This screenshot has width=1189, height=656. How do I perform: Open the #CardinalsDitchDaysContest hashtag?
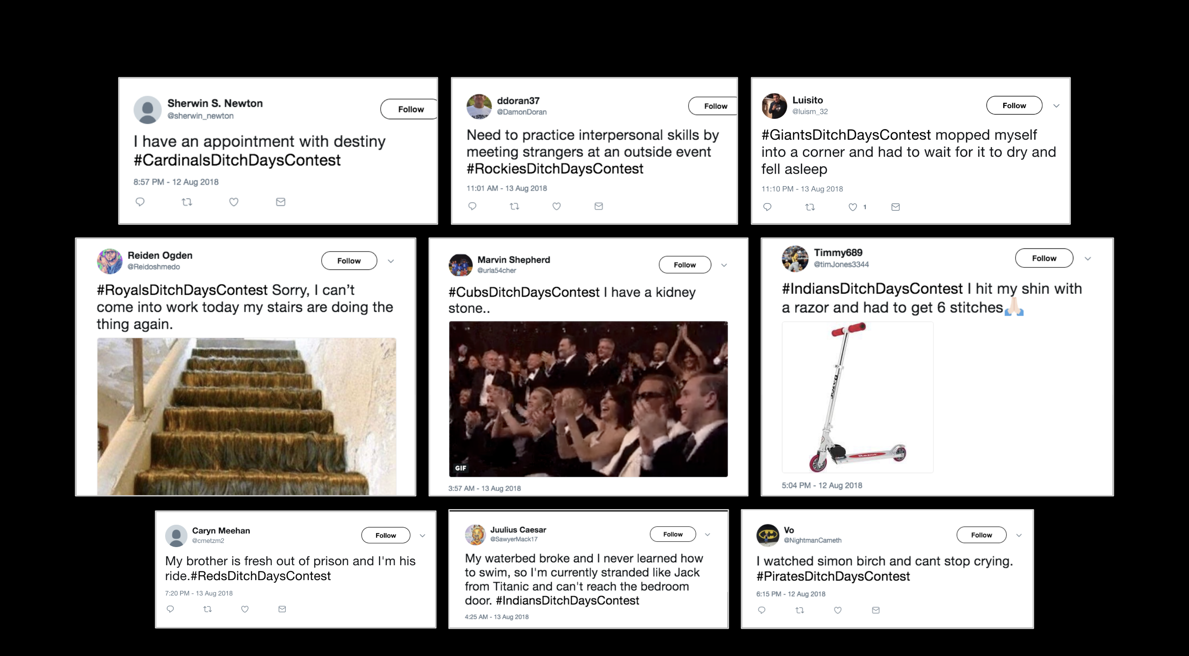tap(237, 160)
